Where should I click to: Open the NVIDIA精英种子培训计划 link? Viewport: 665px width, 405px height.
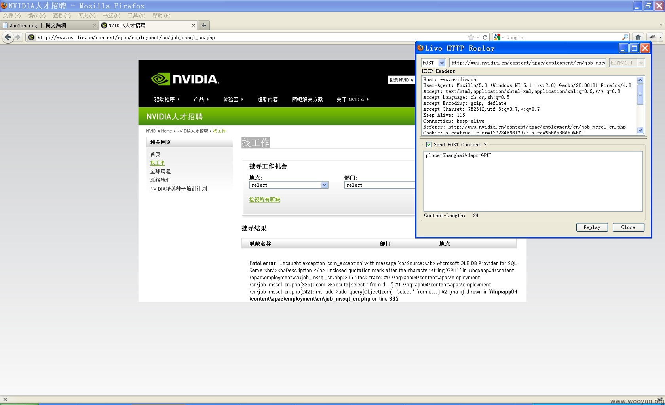[179, 189]
